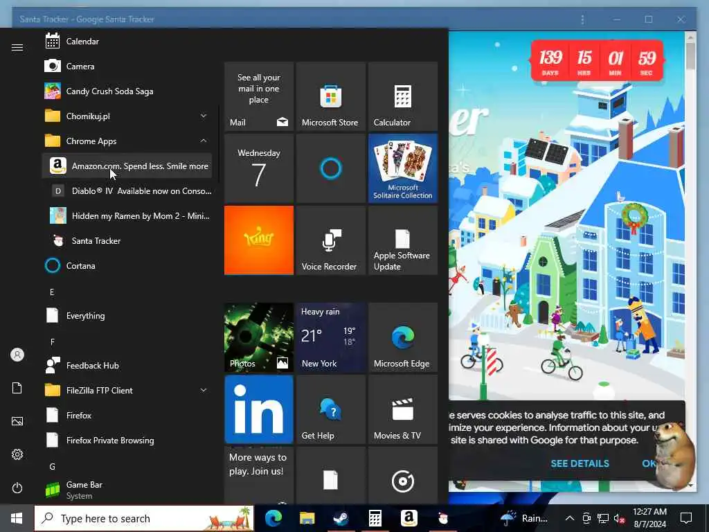Open the New York weather tile
709x532 pixels.
(330, 337)
